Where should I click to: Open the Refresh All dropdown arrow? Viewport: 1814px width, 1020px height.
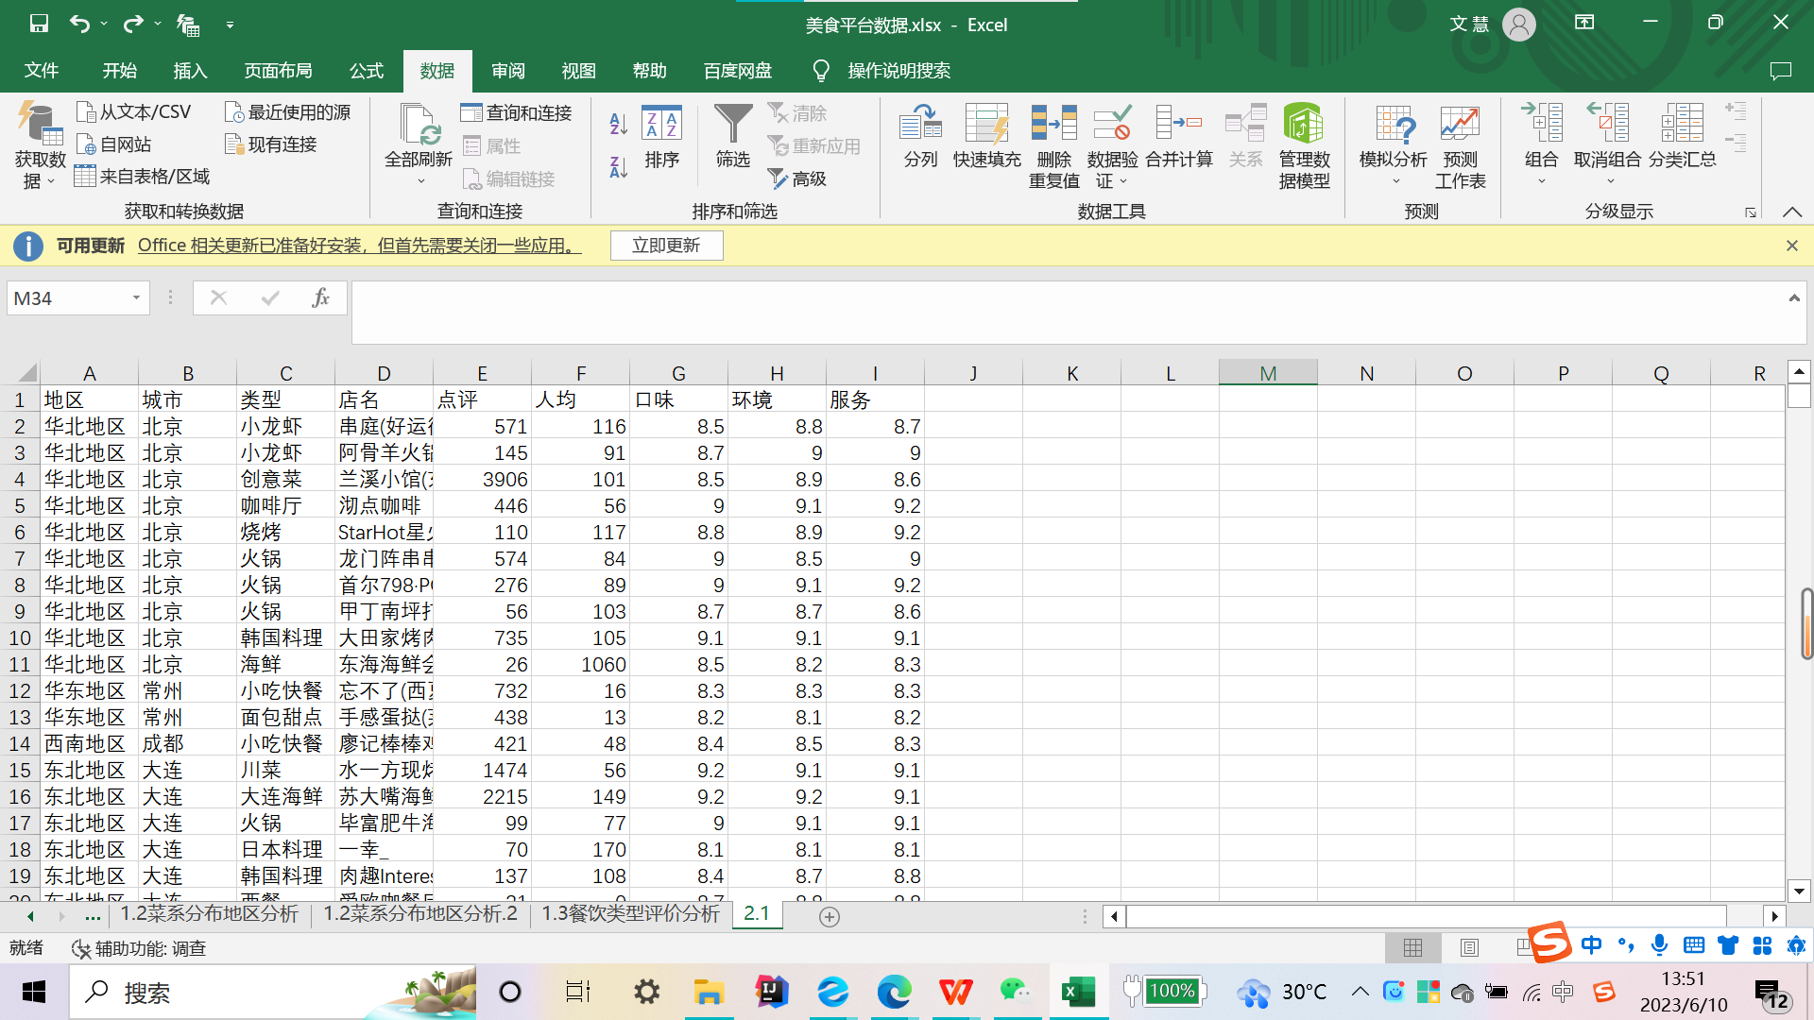[x=419, y=181]
